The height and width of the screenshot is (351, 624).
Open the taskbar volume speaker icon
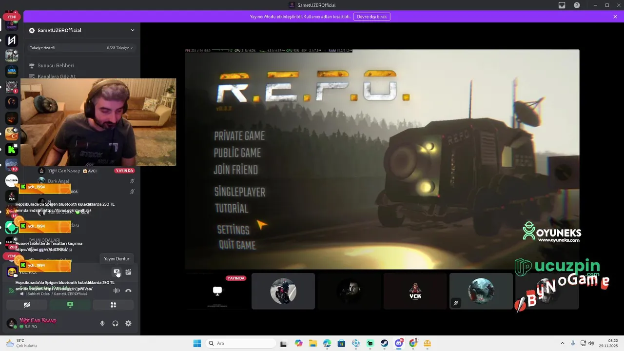[591, 343]
